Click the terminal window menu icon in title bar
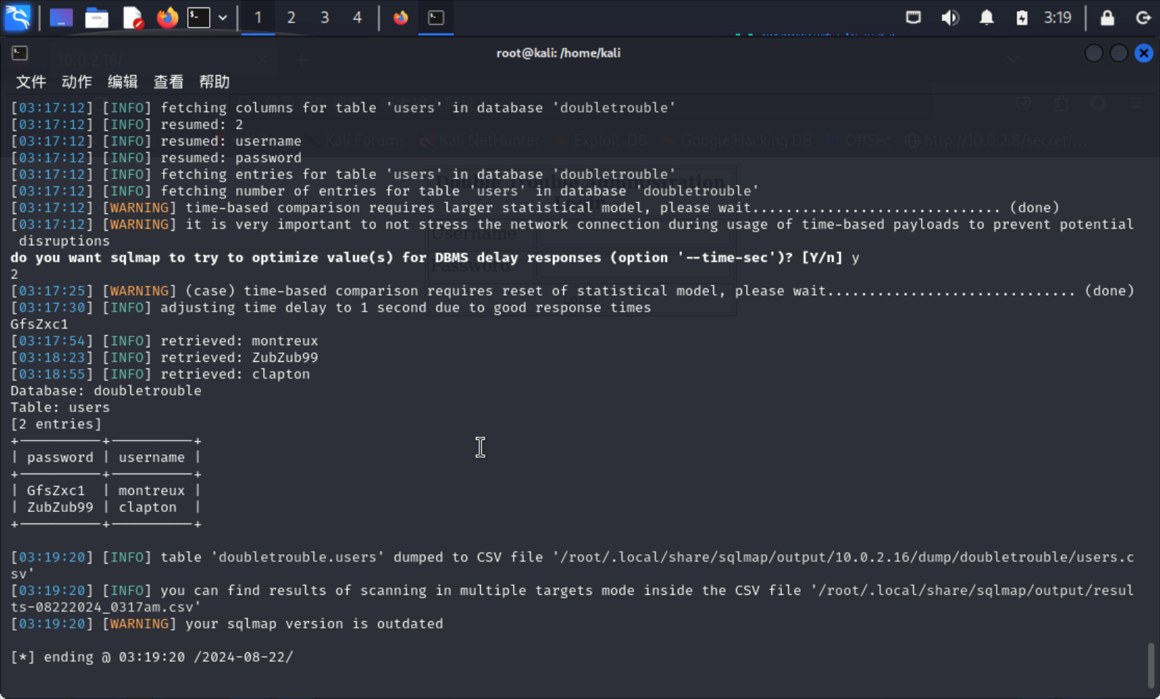The width and height of the screenshot is (1160, 699). pos(20,53)
